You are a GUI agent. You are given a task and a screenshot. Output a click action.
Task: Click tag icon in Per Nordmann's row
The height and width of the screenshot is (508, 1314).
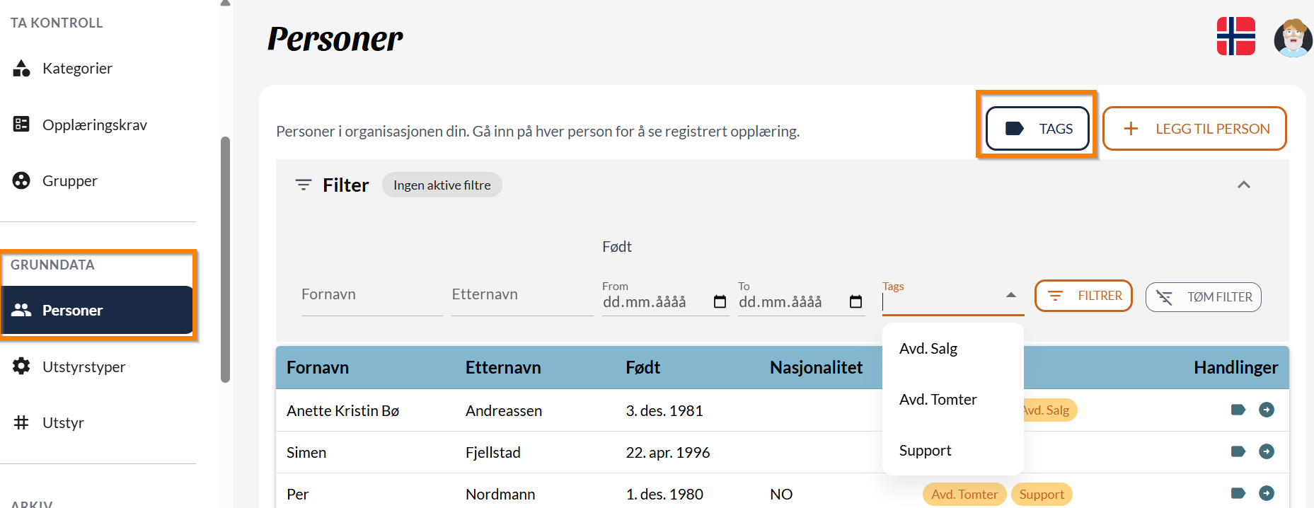coord(1238,493)
